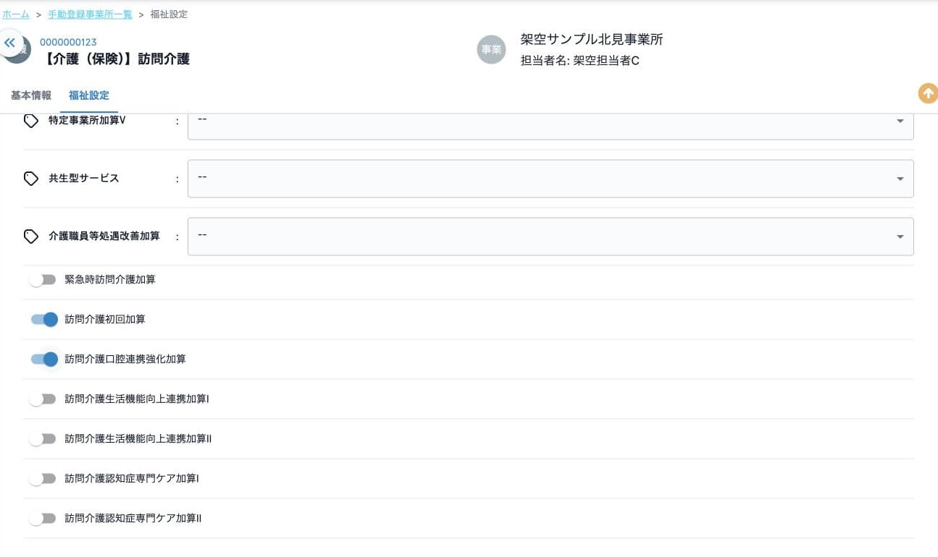This screenshot has height=557, width=938.
Task: Click tag icon beside 共生型サービス
Action: coord(31,179)
